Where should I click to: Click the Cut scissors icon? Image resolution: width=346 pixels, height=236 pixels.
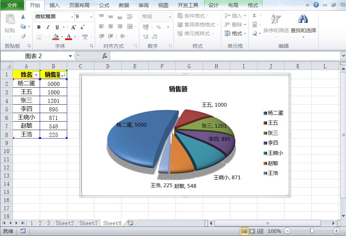point(23,17)
